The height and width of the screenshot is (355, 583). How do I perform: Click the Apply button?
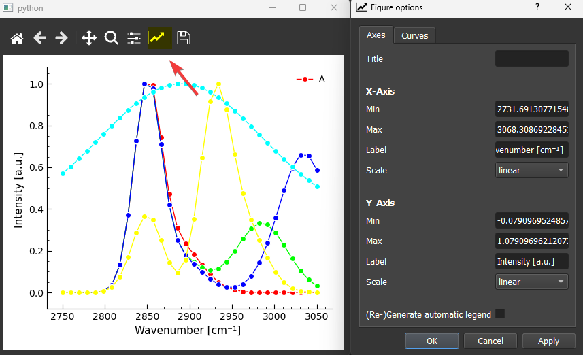coord(548,341)
